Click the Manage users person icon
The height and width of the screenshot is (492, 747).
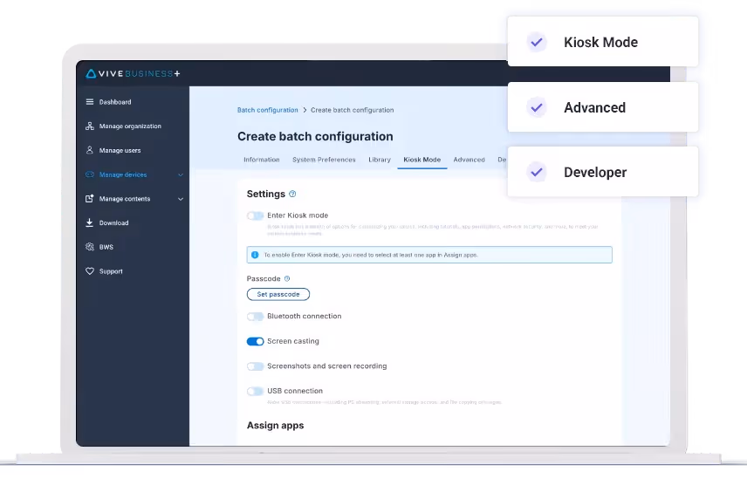click(90, 150)
